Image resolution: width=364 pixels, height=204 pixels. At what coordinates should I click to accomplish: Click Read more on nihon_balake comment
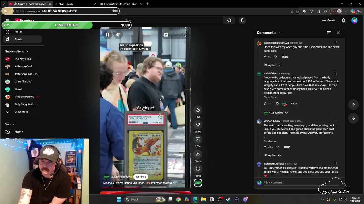pos(270,141)
